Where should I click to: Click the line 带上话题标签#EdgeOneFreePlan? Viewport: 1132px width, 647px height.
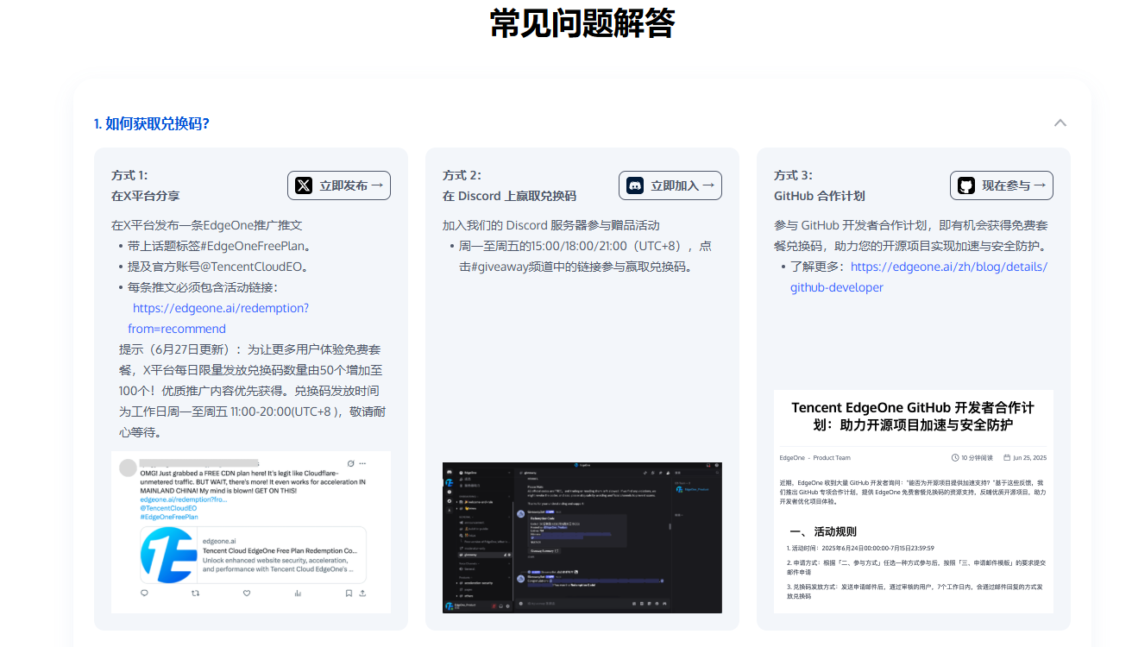(x=220, y=246)
